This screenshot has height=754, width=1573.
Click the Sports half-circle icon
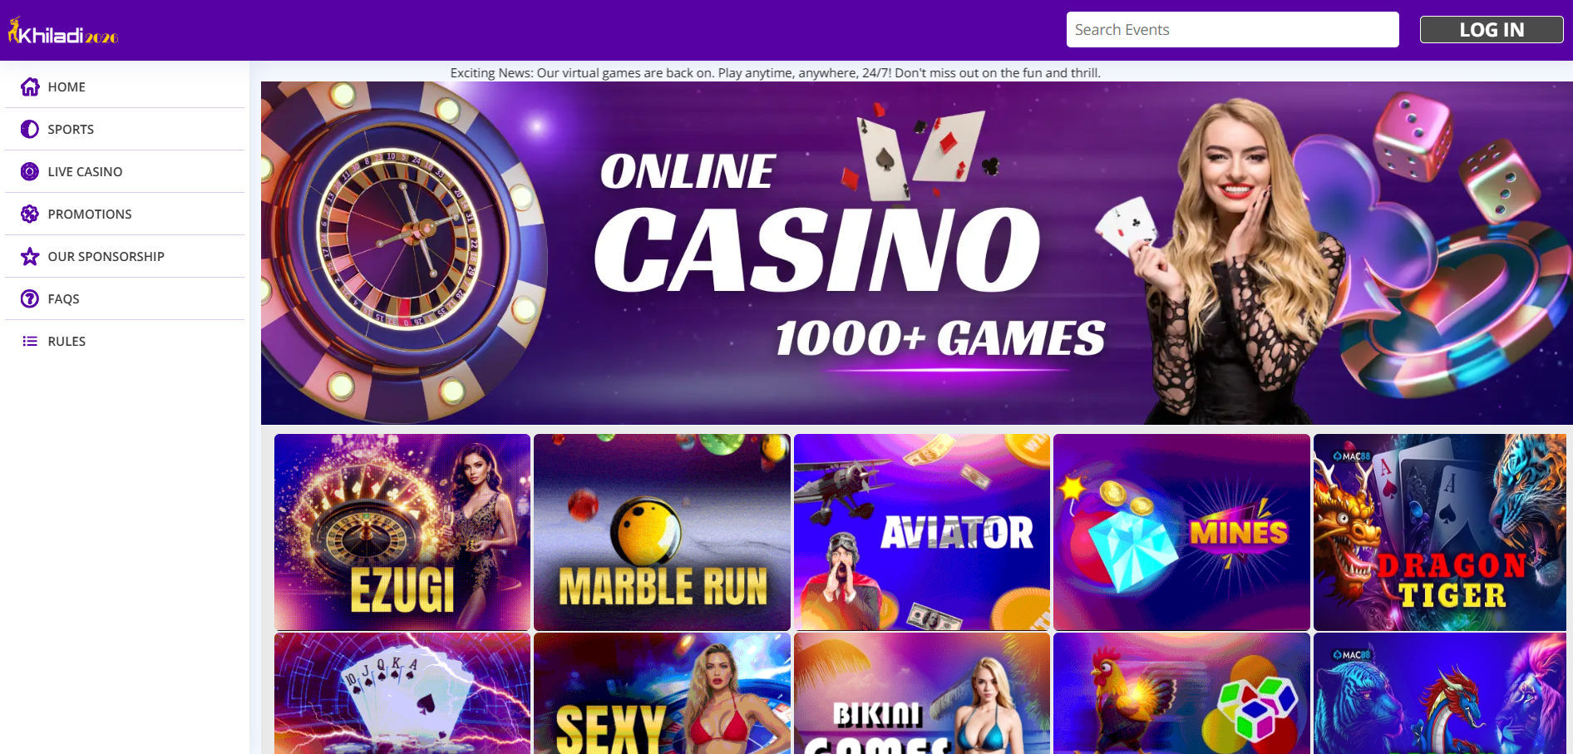(30, 129)
